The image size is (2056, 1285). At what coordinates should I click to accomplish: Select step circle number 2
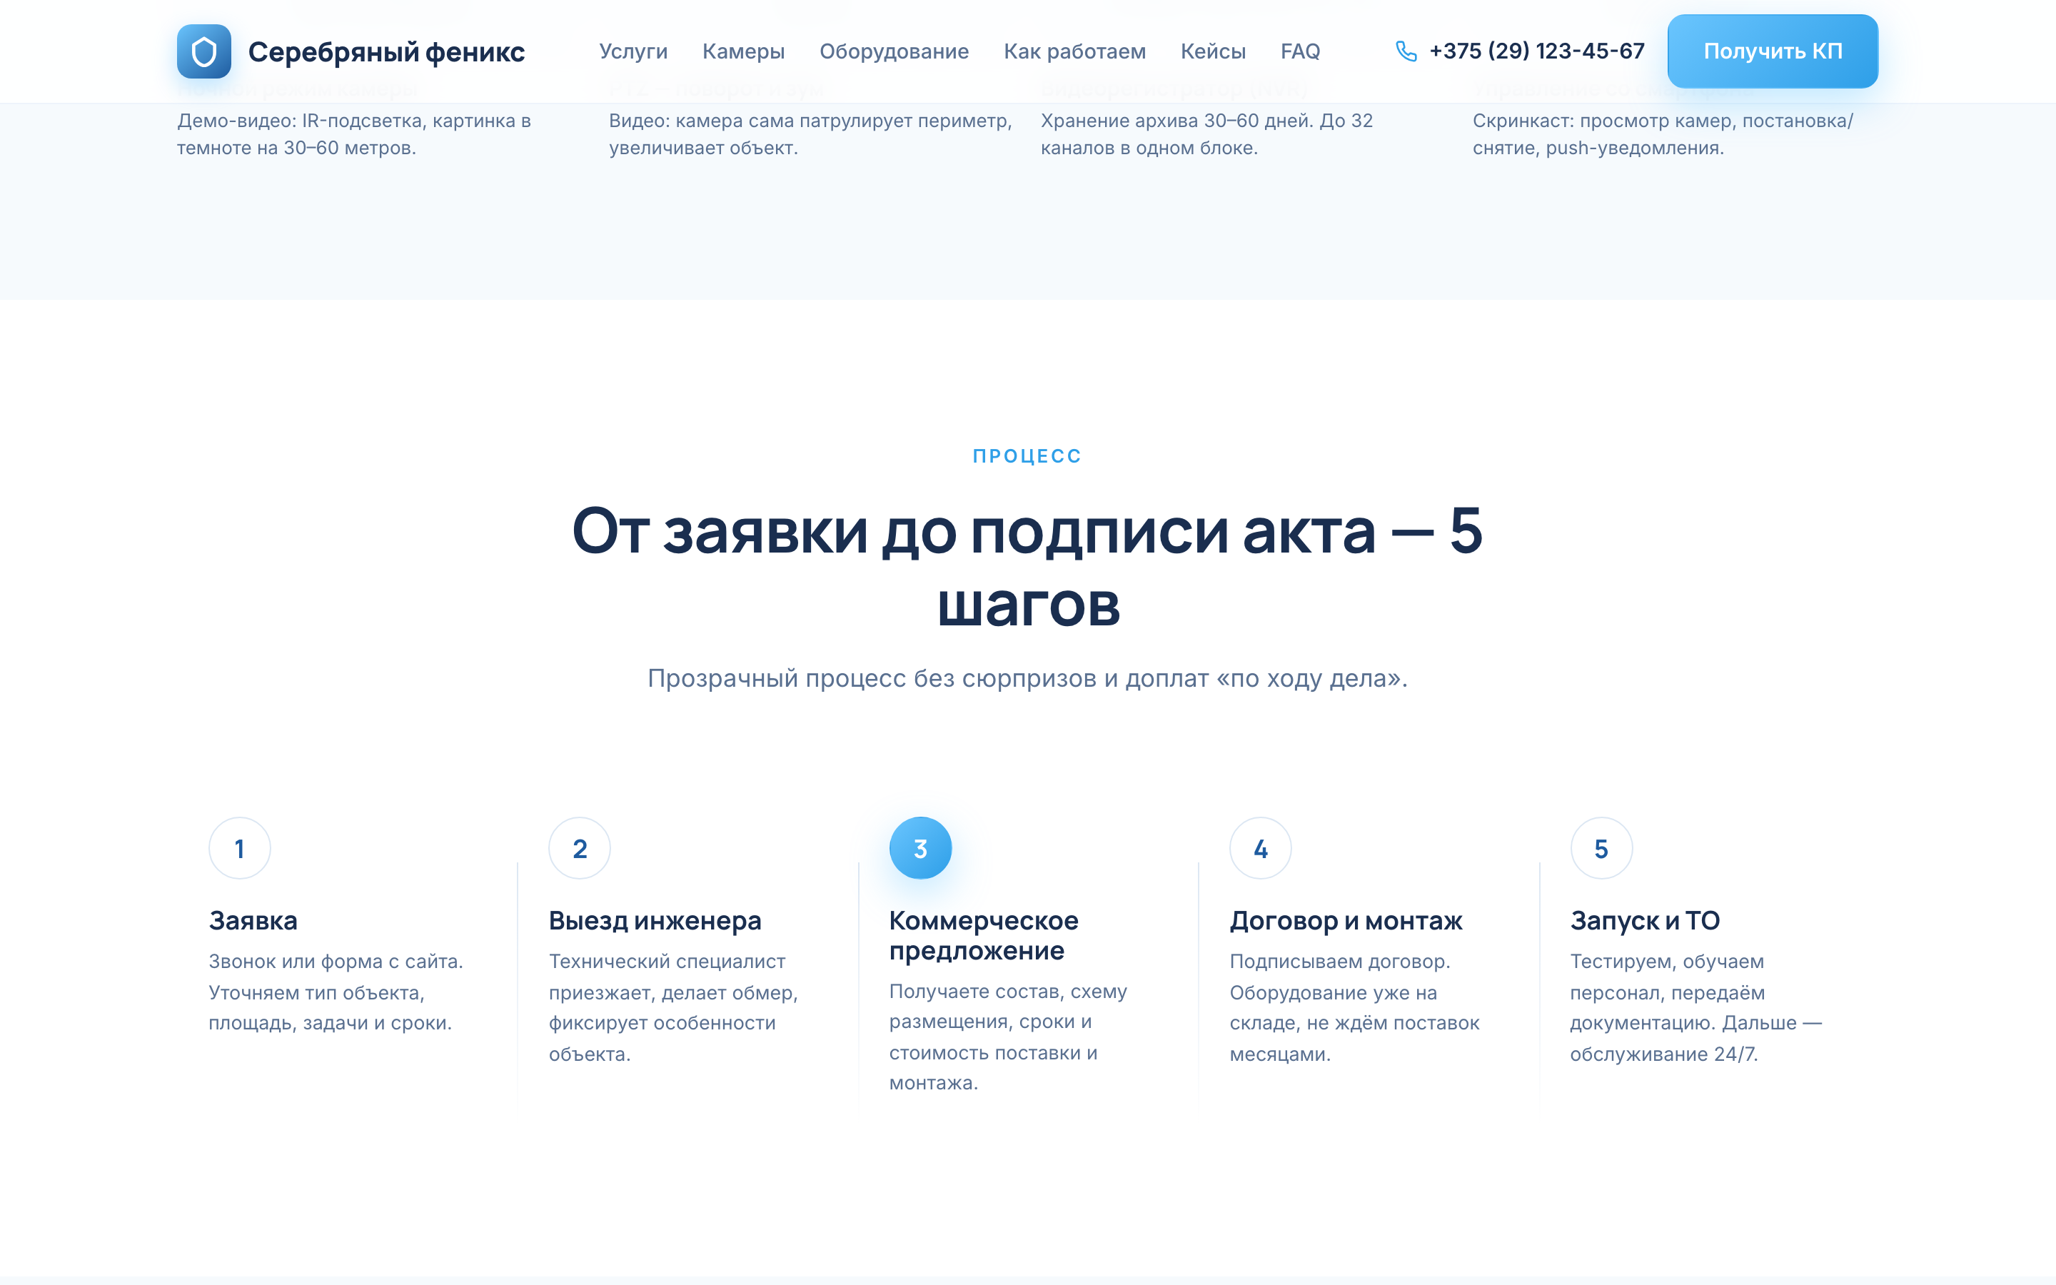580,848
